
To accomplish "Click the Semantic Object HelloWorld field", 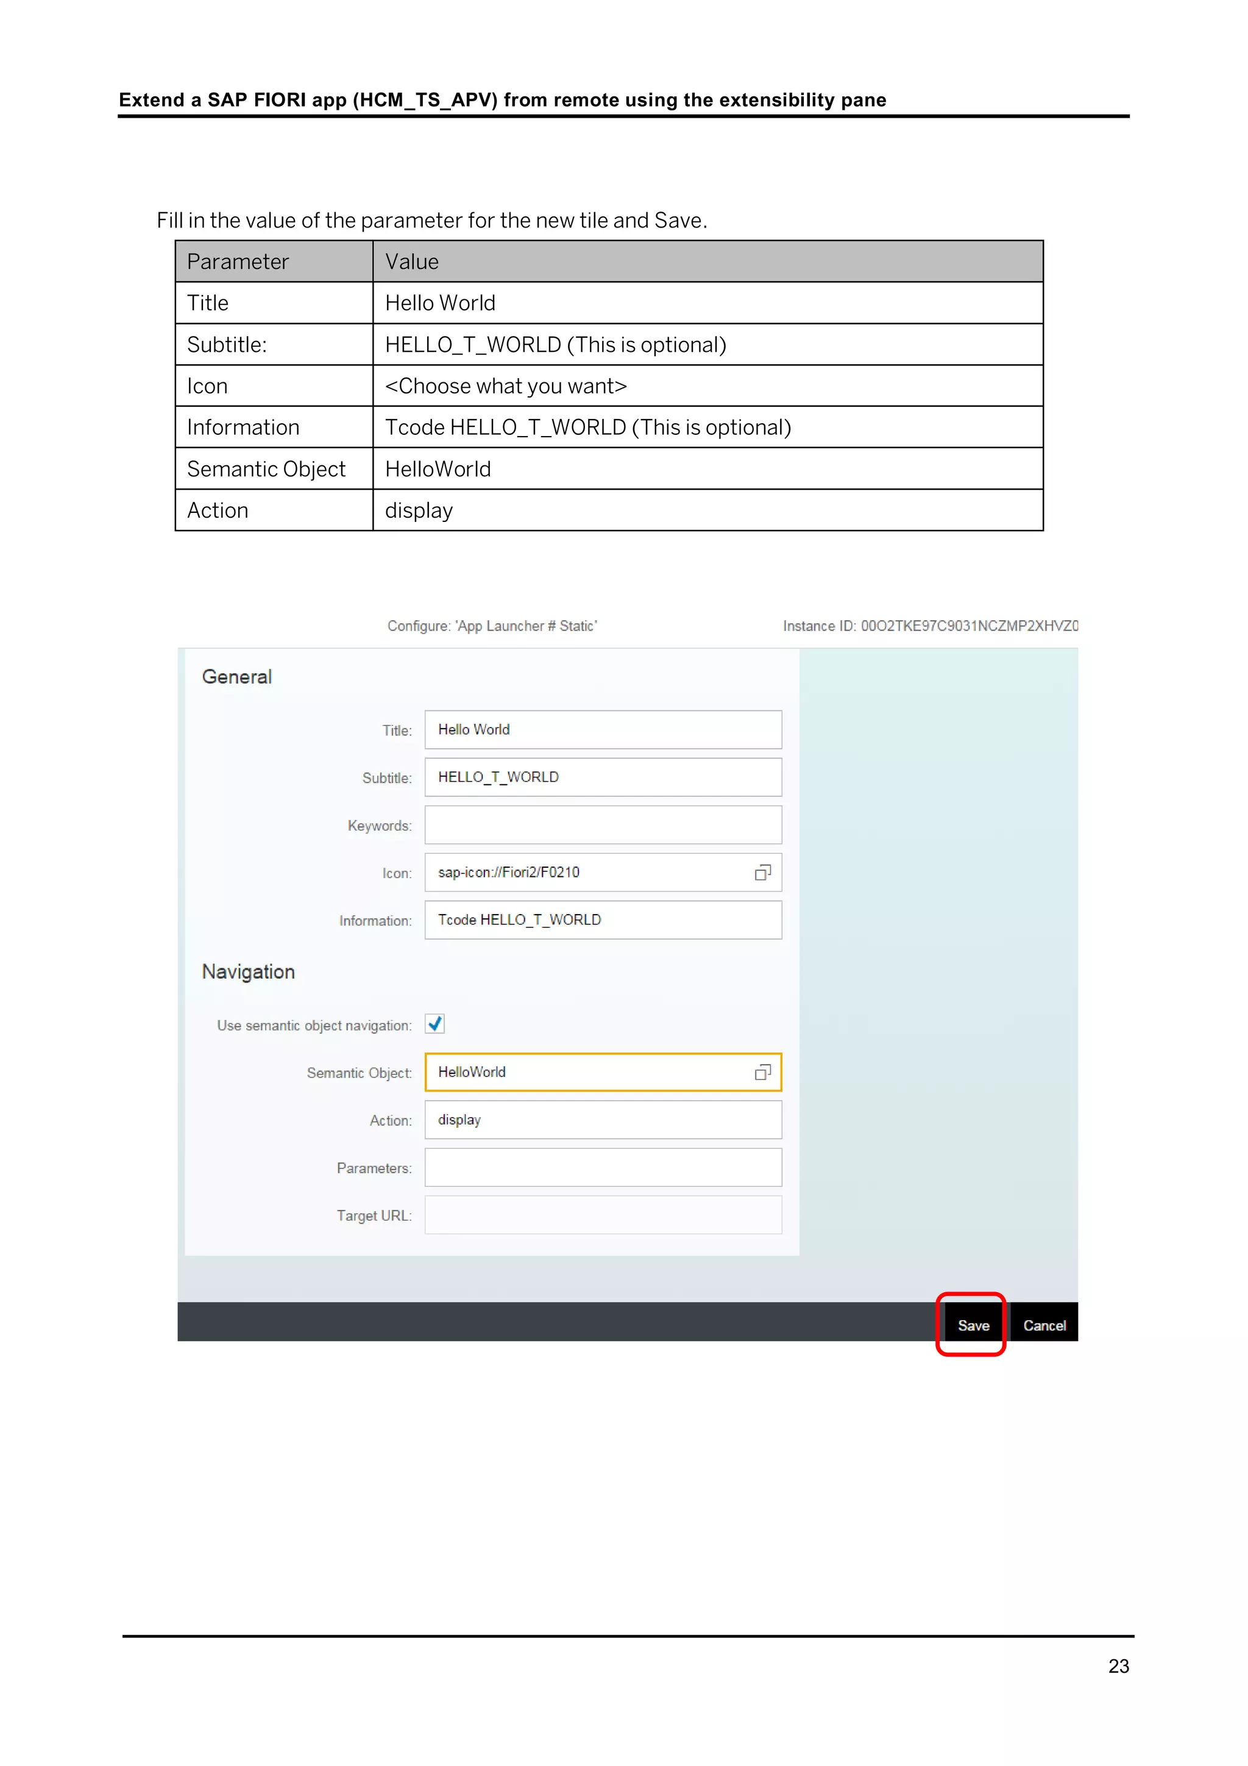I will click(584, 1072).
